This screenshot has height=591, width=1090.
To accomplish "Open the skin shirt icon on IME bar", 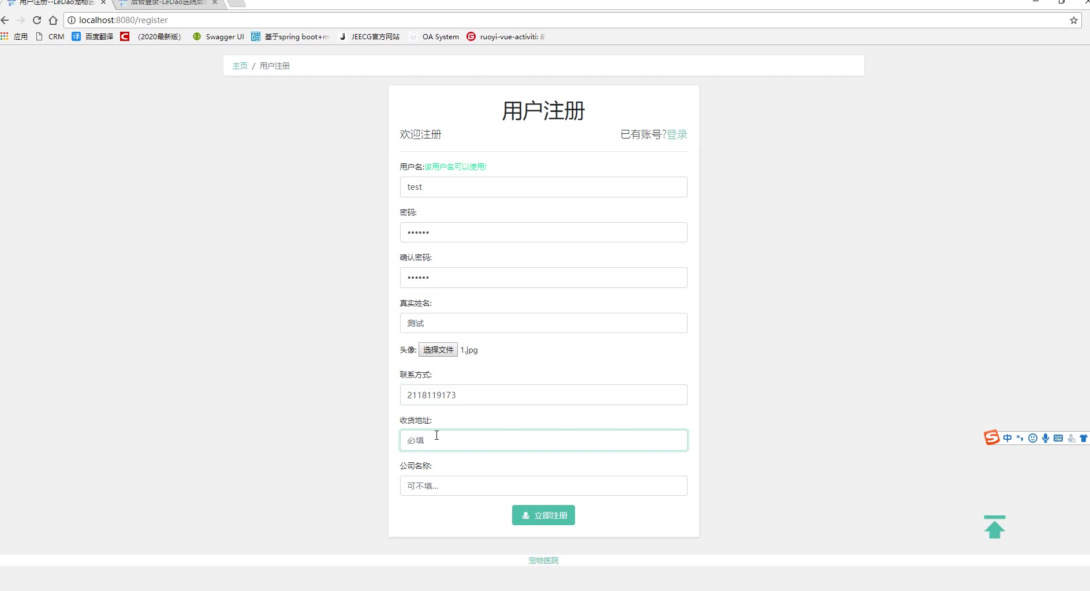I will click(x=1084, y=438).
